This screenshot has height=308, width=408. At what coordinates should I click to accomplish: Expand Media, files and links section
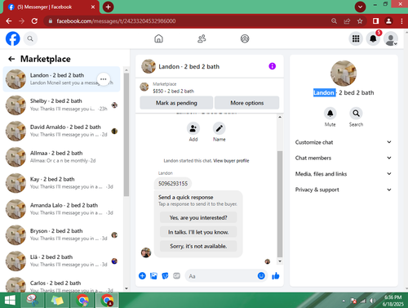[344, 174]
